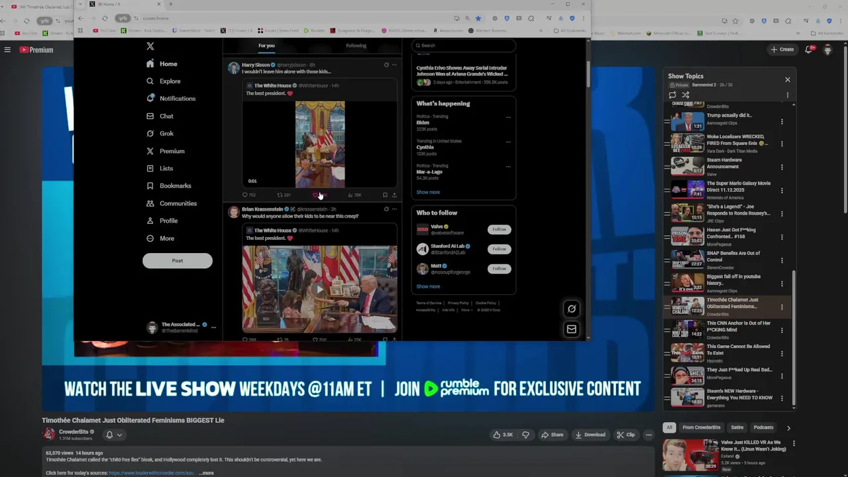Screen dimensions: 848x477
Task: Select Podcasts filter chip
Action: (x=763, y=427)
